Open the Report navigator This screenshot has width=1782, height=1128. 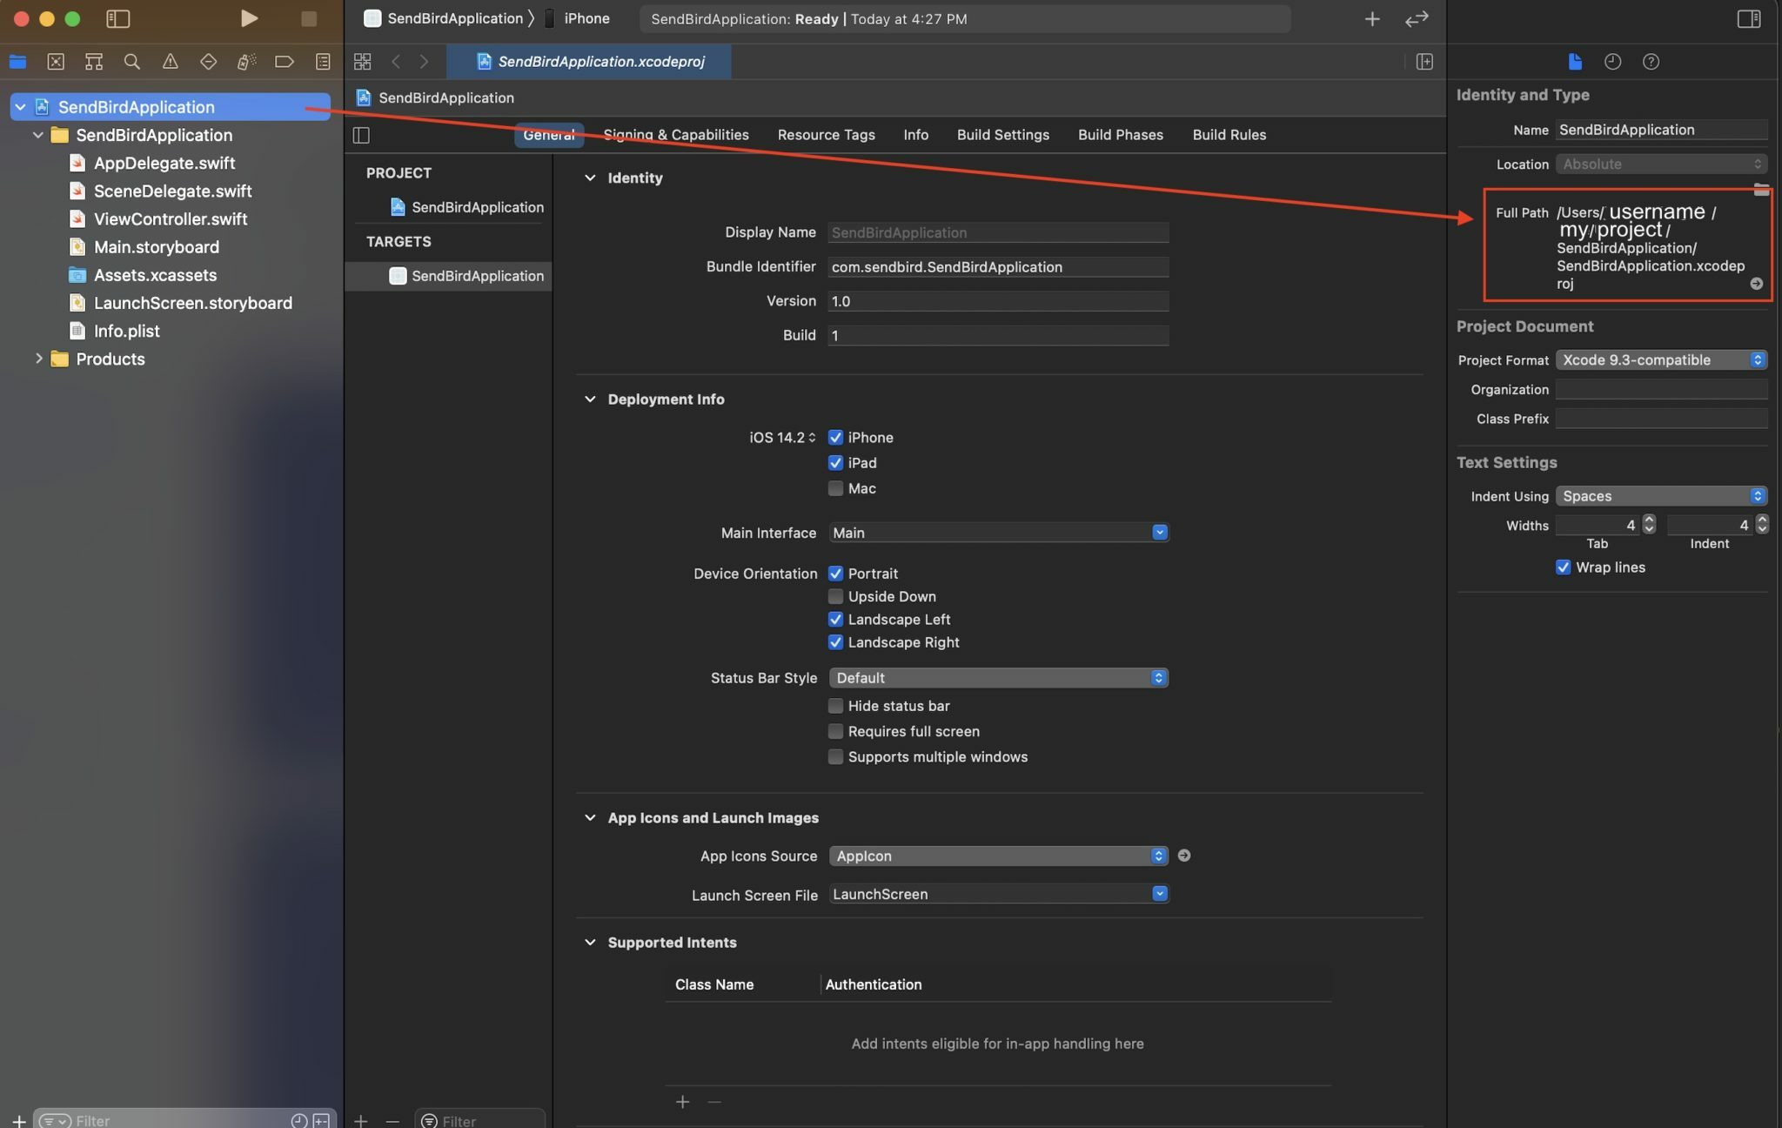pos(323,62)
